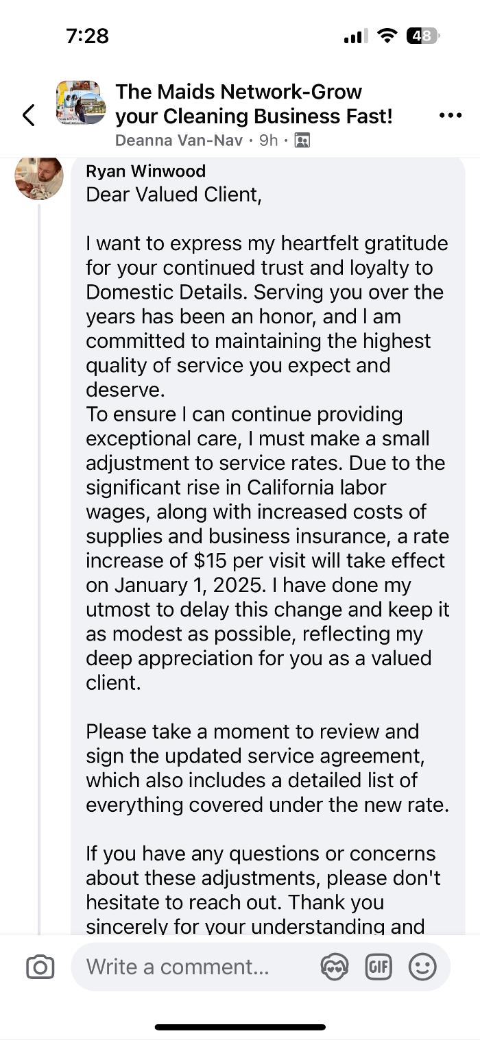Tap the 7:28 clock in status bar
This screenshot has width=480, height=1040.
coord(88,36)
